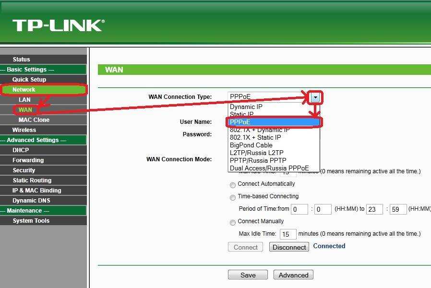Select BigPond Cable from dropdown list

251,145
